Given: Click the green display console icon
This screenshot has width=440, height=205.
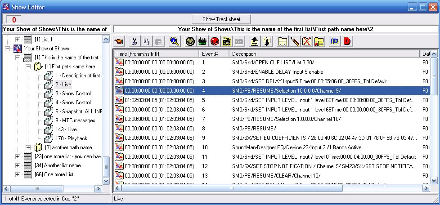Looking at the screenshot, I should pyautogui.click(x=202, y=41).
